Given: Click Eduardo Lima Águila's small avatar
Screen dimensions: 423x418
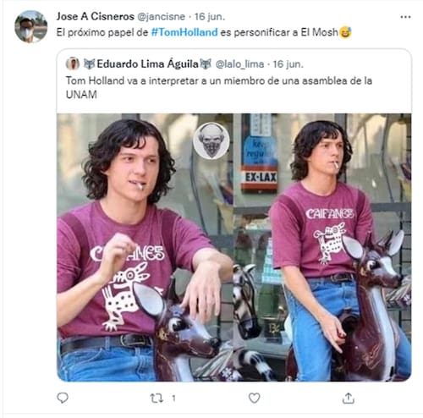Looking at the screenshot, I should (73, 63).
